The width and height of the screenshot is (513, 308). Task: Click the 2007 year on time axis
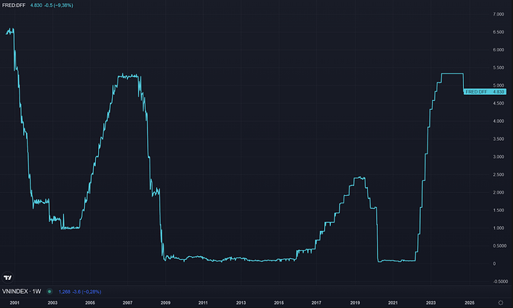[128, 303]
